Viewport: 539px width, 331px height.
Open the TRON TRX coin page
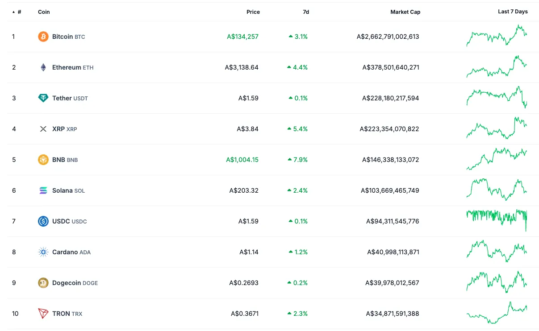(67, 314)
